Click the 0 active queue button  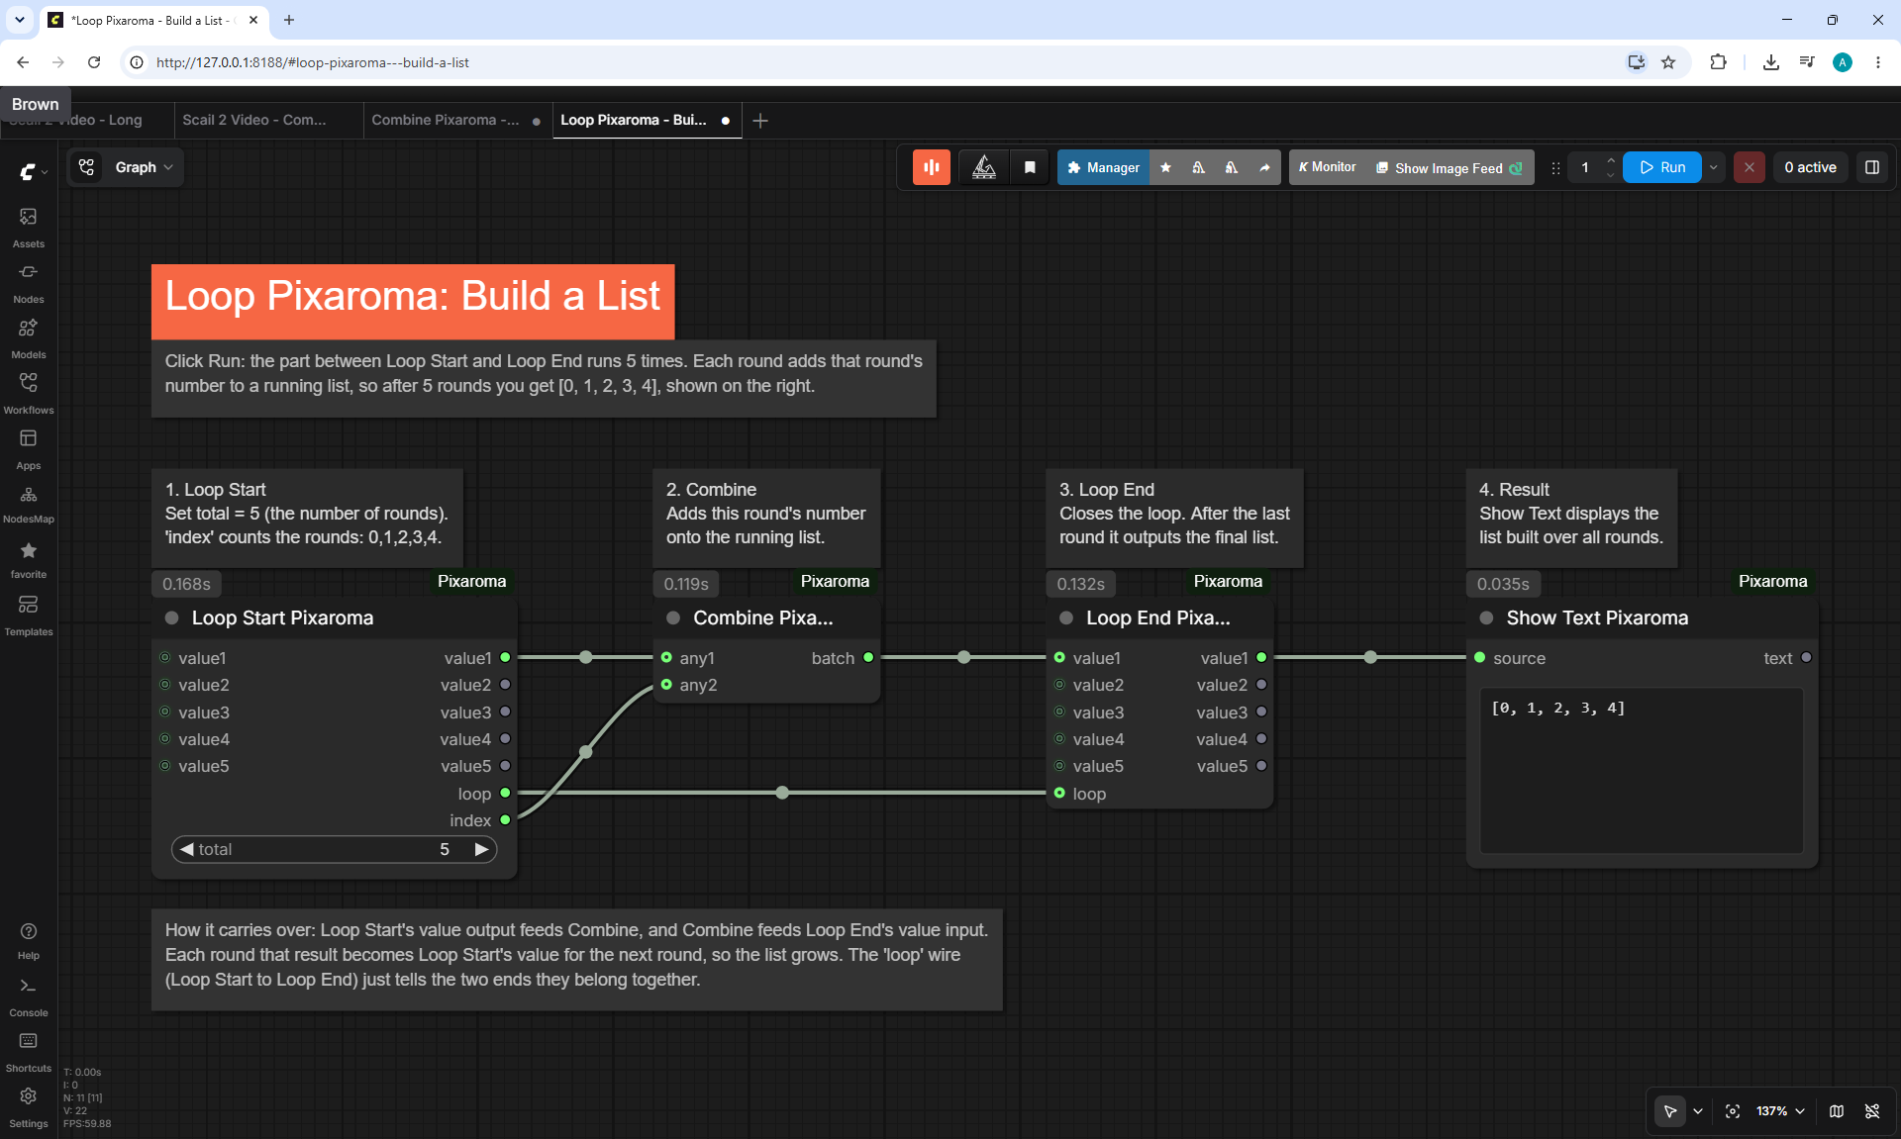(1810, 167)
